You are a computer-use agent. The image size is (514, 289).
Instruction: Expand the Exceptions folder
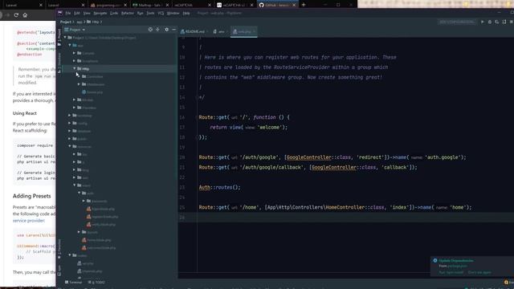[74, 61]
